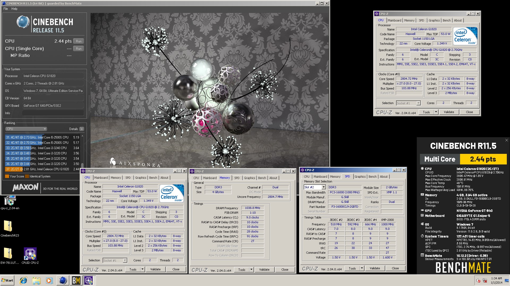This screenshot has width=510, height=286.
Task: Select ranking row 33 Intel Core i3-3240 CPU
Action: [42, 148]
